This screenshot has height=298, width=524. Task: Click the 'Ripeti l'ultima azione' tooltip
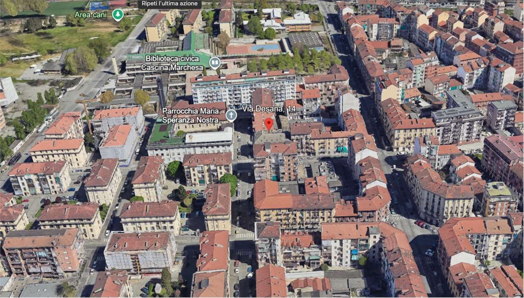(x=169, y=5)
